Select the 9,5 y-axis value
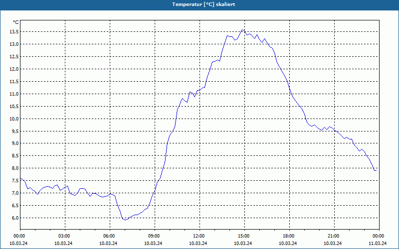Viewport: 399px width, 249px height. [15, 131]
